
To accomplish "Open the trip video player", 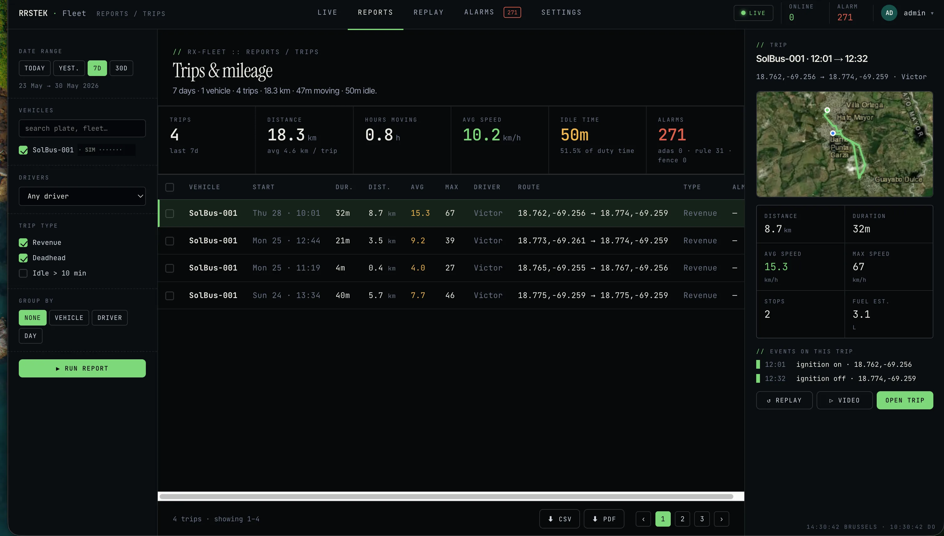I will [x=844, y=400].
